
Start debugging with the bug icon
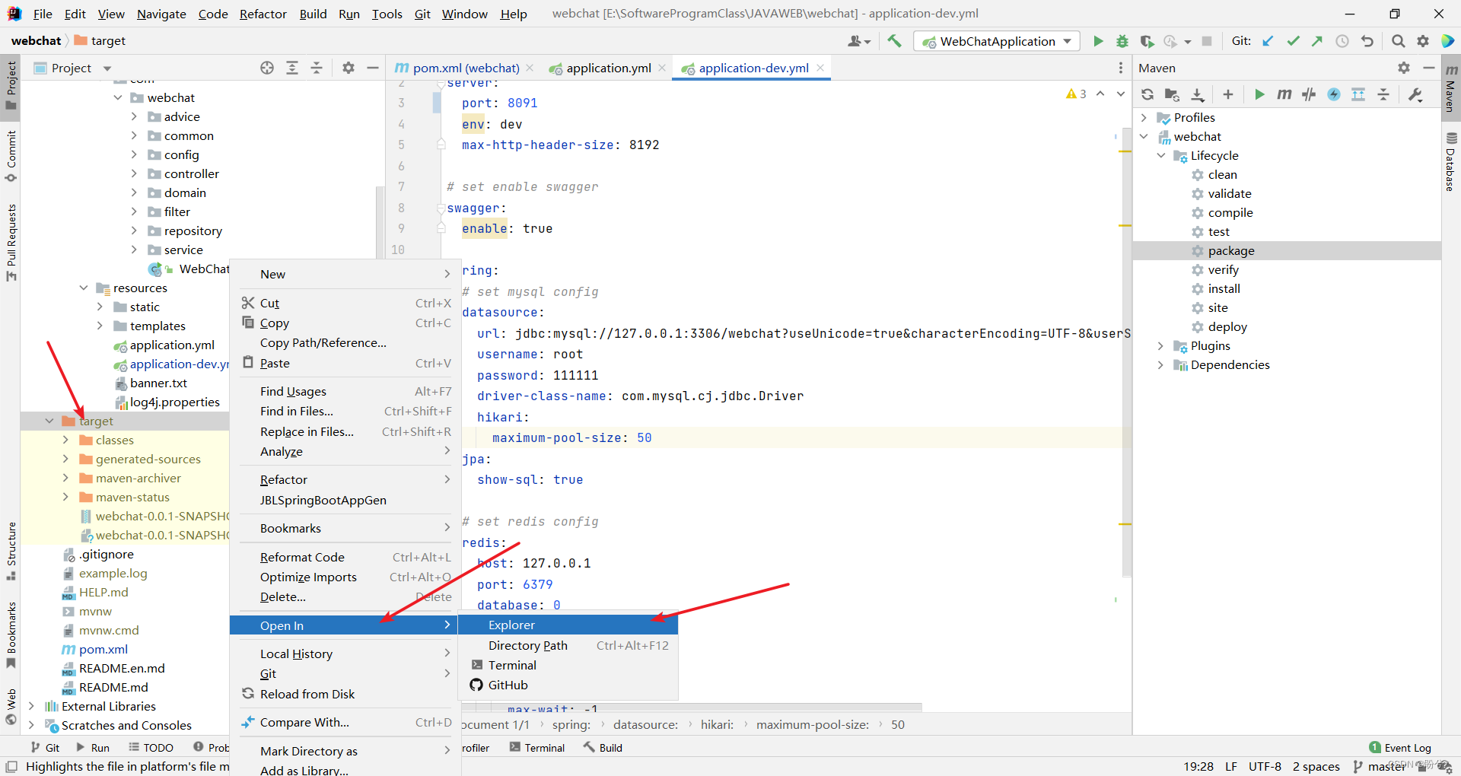pyautogui.click(x=1122, y=41)
